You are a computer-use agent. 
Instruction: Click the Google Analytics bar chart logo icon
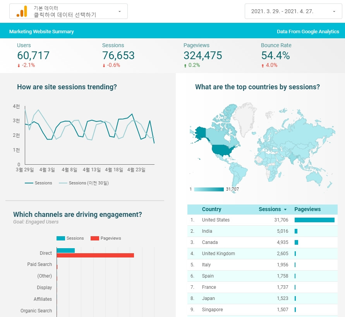(x=22, y=11)
